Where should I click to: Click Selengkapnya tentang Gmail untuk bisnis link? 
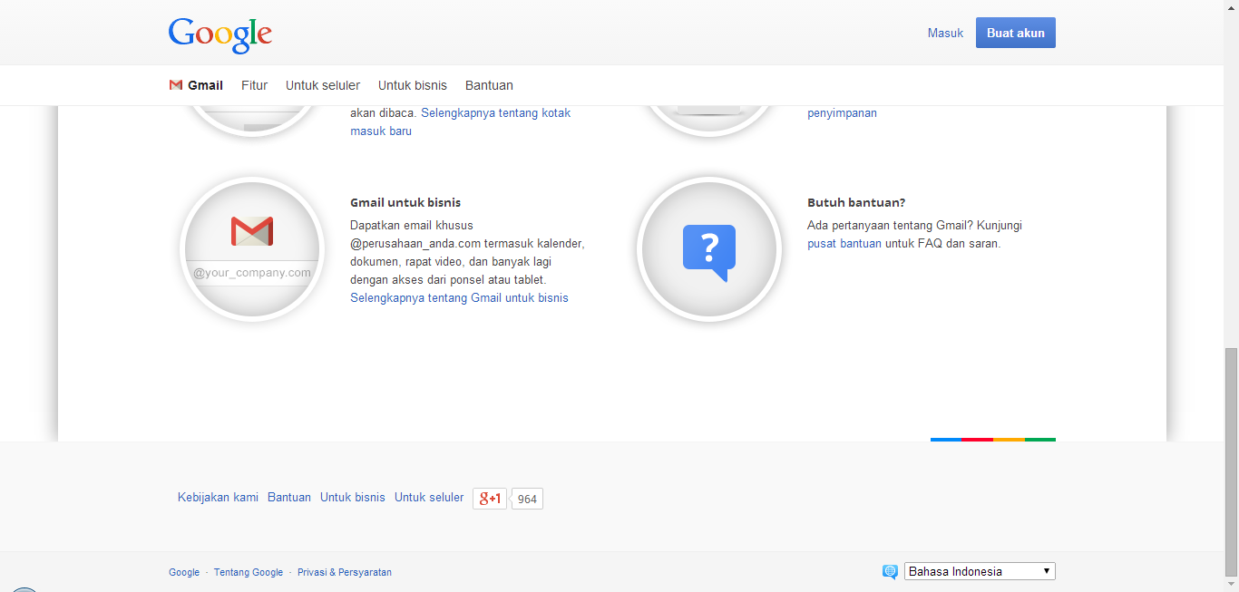[459, 297]
